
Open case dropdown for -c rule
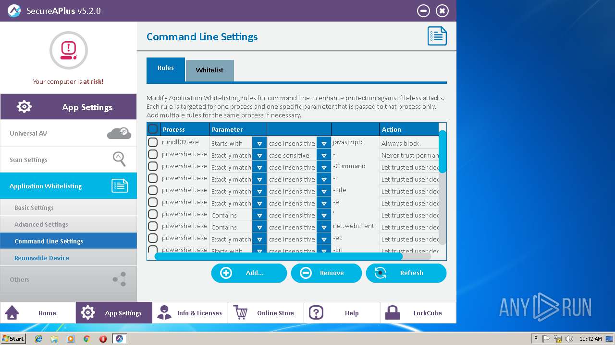click(324, 179)
